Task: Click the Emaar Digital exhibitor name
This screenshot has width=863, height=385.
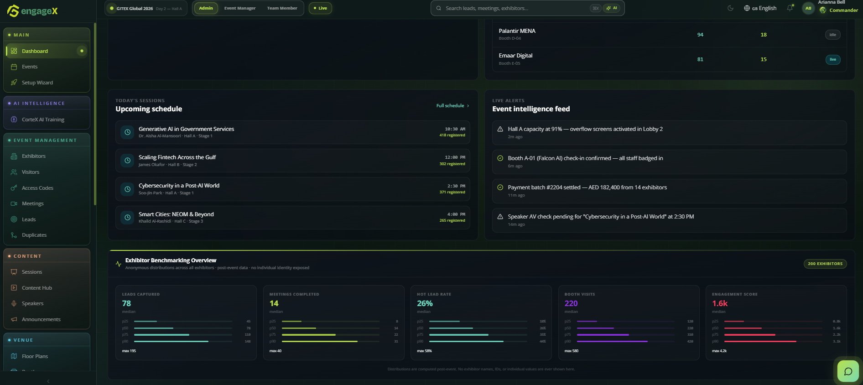Action: tap(515, 56)
